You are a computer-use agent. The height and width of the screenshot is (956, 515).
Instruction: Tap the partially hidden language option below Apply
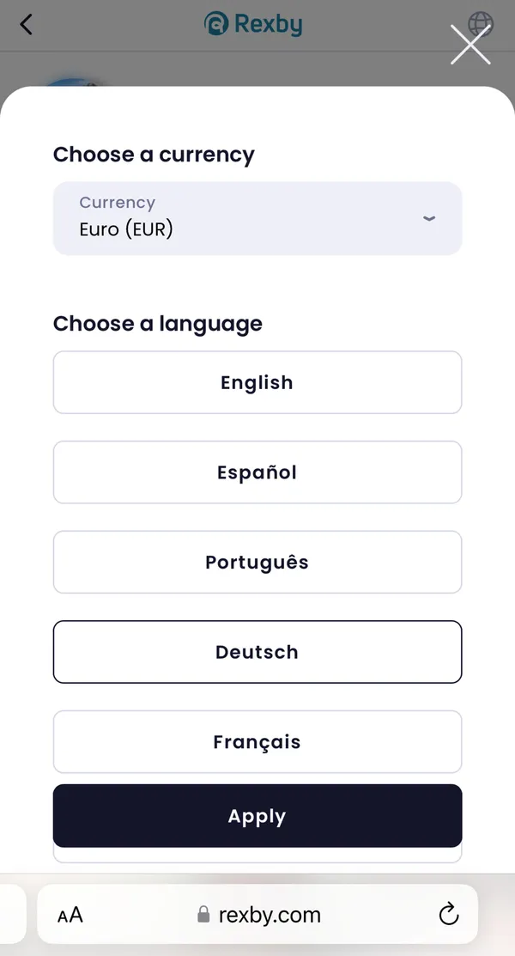257,856
